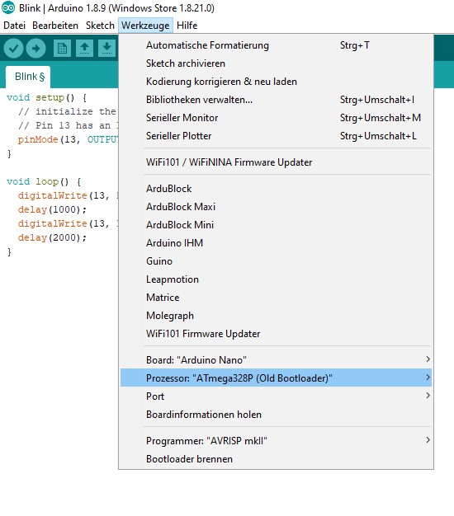Open the Sketch menu
The image size is (454, 516).
click(100, 26)
